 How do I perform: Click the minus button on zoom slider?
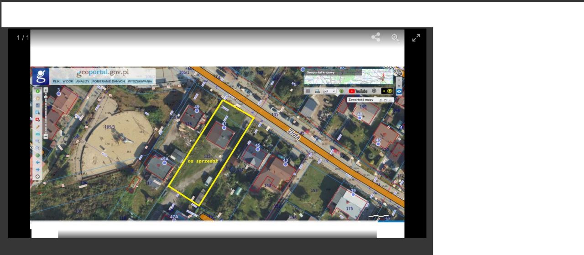[x=46, y=137]
